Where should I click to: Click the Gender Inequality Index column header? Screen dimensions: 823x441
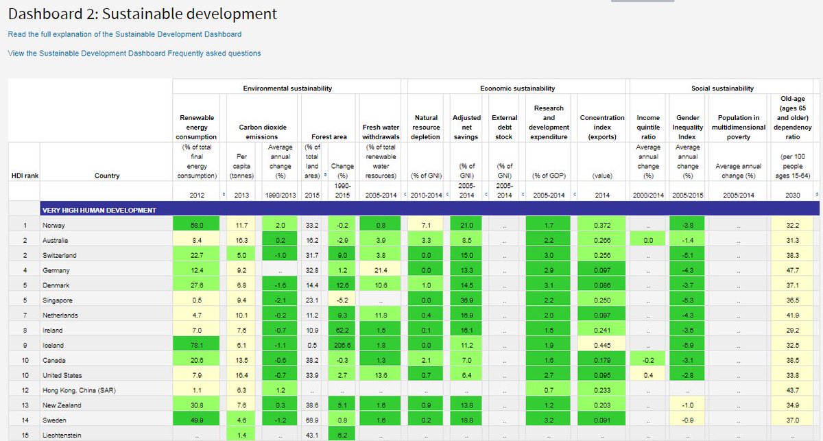[688, 128]
